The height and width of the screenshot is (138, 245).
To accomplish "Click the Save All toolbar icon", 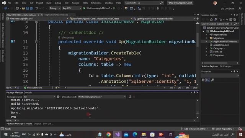I will click(31, 8).
